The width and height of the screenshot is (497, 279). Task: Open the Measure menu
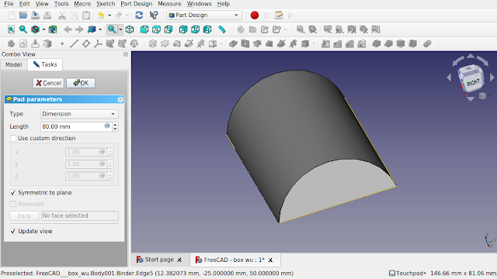[169, 4]
